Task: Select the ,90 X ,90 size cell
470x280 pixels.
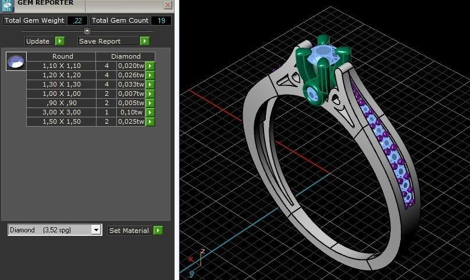Action: click(62, 103)
